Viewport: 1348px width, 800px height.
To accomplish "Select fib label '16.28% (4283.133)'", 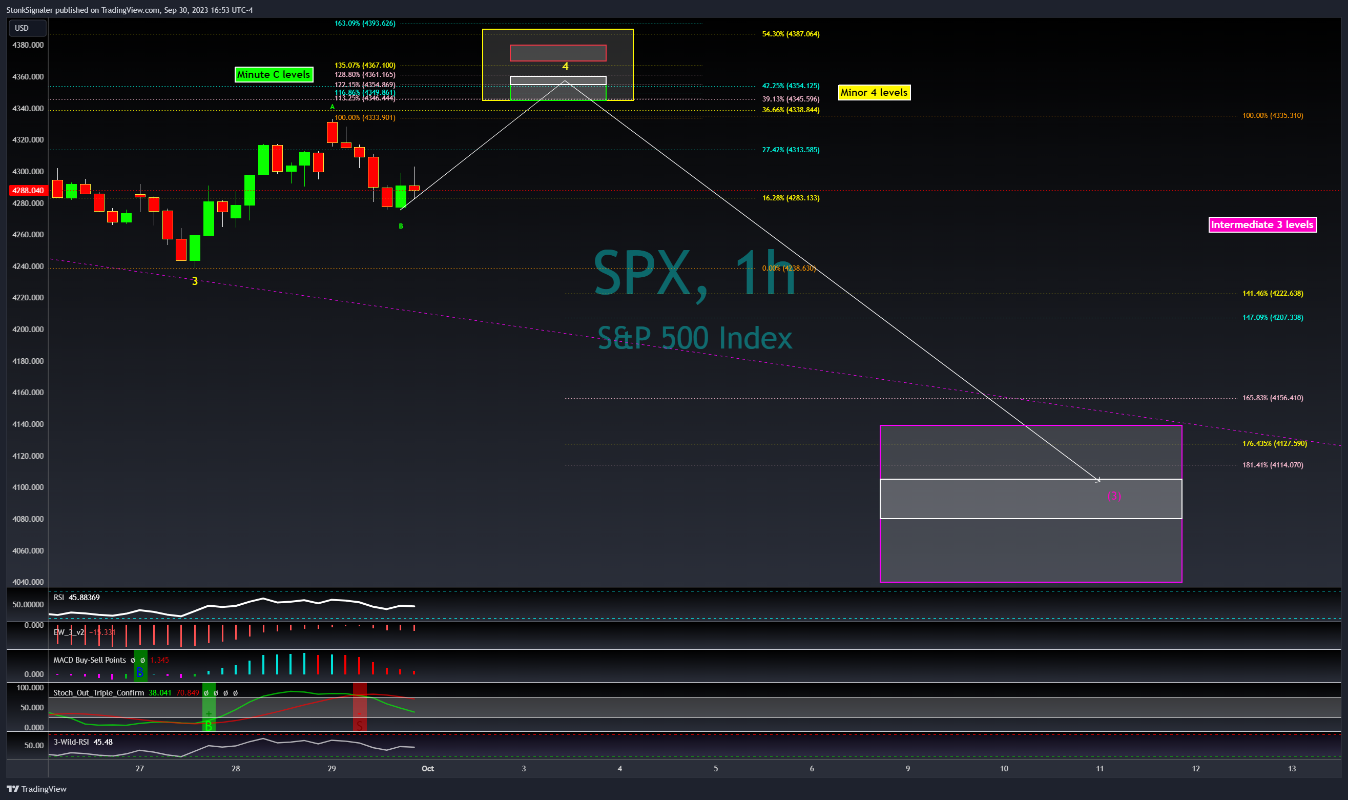I will click(x=791, y=198).
